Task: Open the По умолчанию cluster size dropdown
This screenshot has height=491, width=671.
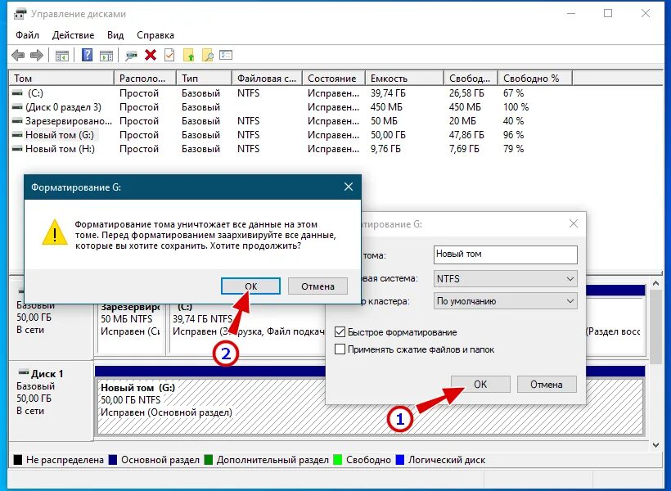Action: pyautogui.click(x=506, y=301)
